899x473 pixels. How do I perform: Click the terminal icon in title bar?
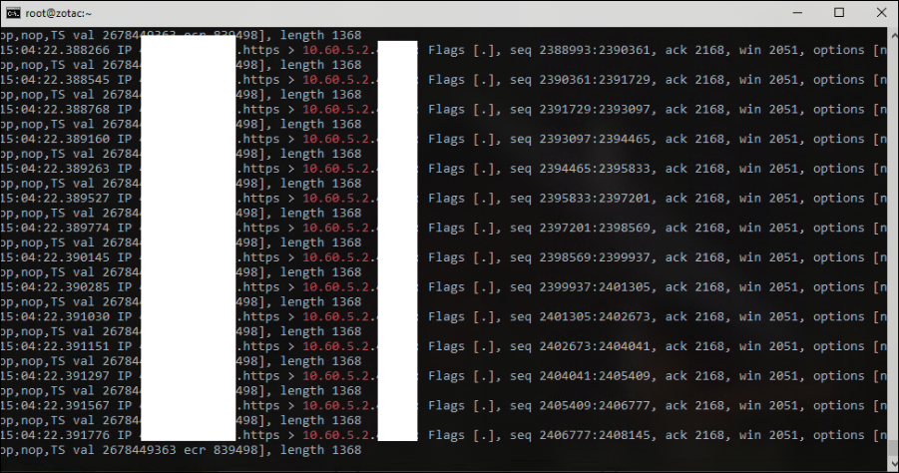(14, 12)
